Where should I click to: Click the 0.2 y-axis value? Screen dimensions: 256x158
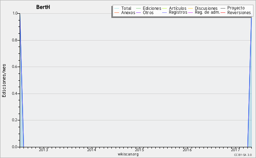coord(15,120)
